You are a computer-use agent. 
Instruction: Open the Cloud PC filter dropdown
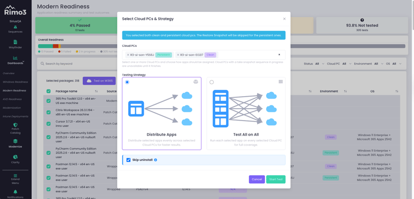(x=339, y=64)
